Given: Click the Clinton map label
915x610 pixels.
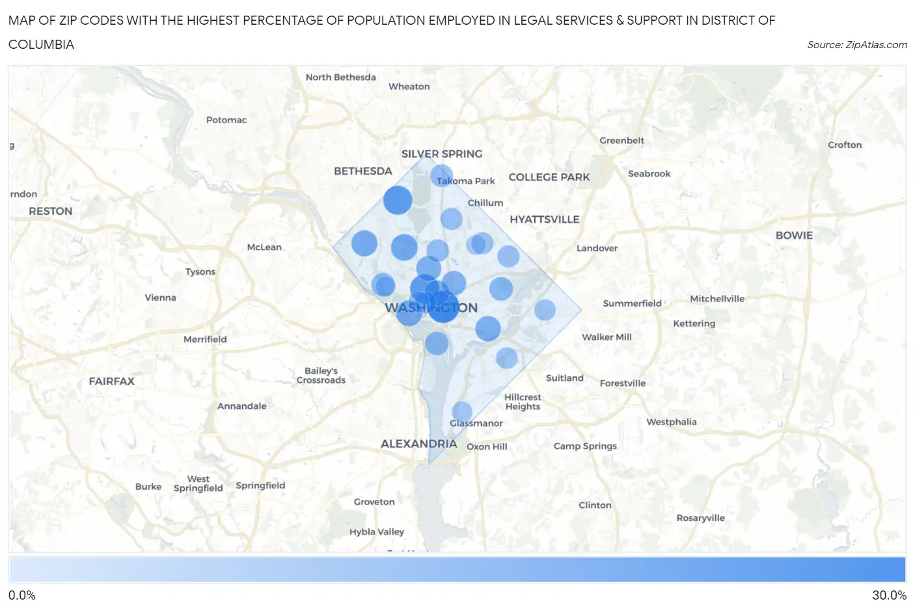Looking at the screenshot, I should coord(595,505).
